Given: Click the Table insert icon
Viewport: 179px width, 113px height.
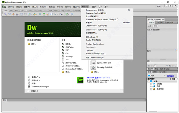Looking at the screenshot, I should tap(21, 14).
